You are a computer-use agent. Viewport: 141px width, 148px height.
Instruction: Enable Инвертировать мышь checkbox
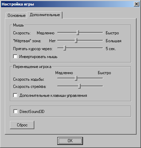(15, 57)
